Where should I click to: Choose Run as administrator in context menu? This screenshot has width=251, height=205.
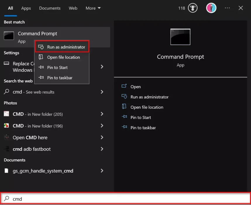[62, 47]
